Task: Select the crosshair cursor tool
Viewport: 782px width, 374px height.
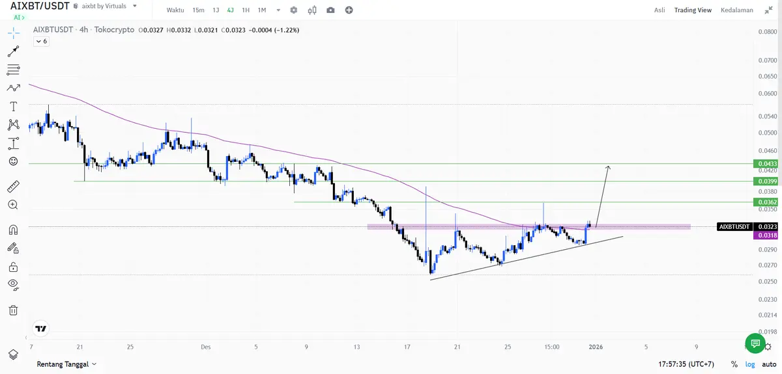Action: (x=13, y=33)
